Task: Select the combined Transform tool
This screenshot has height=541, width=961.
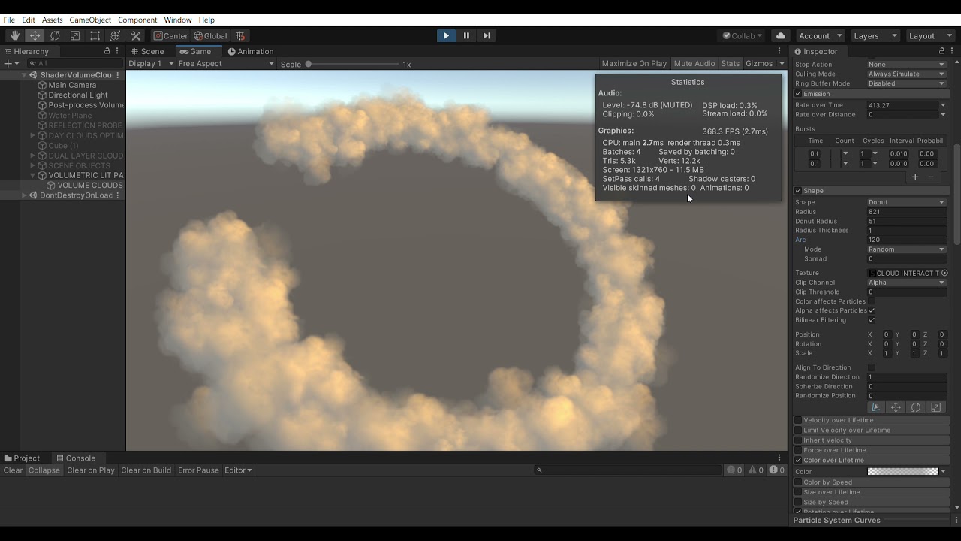Action: [115, 36]
